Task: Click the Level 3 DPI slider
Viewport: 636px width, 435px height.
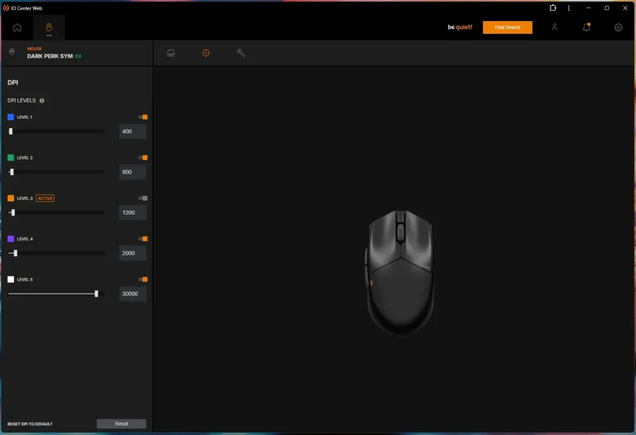Action: click(57, 212)
